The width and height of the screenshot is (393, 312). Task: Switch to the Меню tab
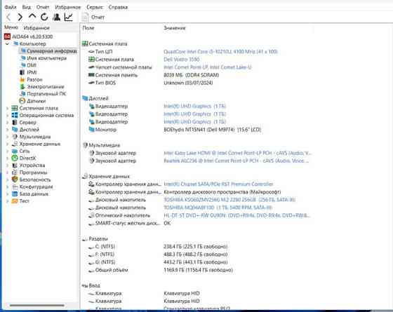tap(11, 27)
